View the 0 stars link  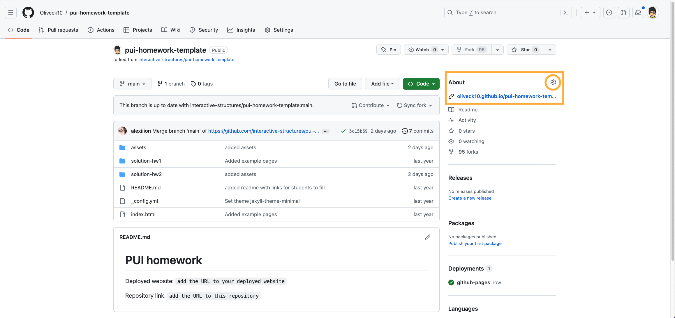pos(461,131)
